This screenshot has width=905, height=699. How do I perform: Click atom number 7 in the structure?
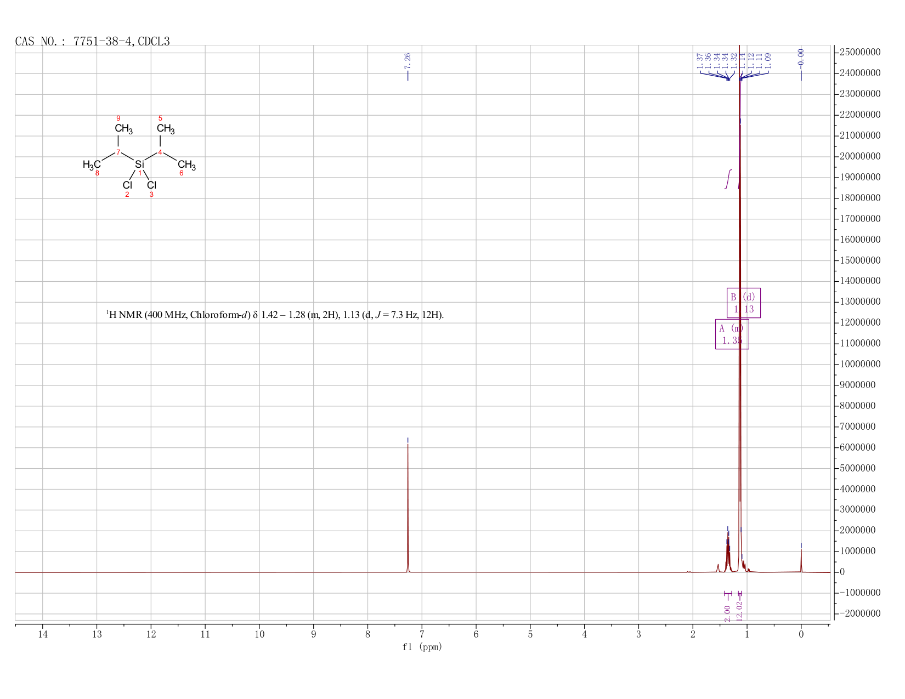pos(118,152)
